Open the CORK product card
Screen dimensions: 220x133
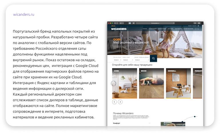tap(124, 83)
